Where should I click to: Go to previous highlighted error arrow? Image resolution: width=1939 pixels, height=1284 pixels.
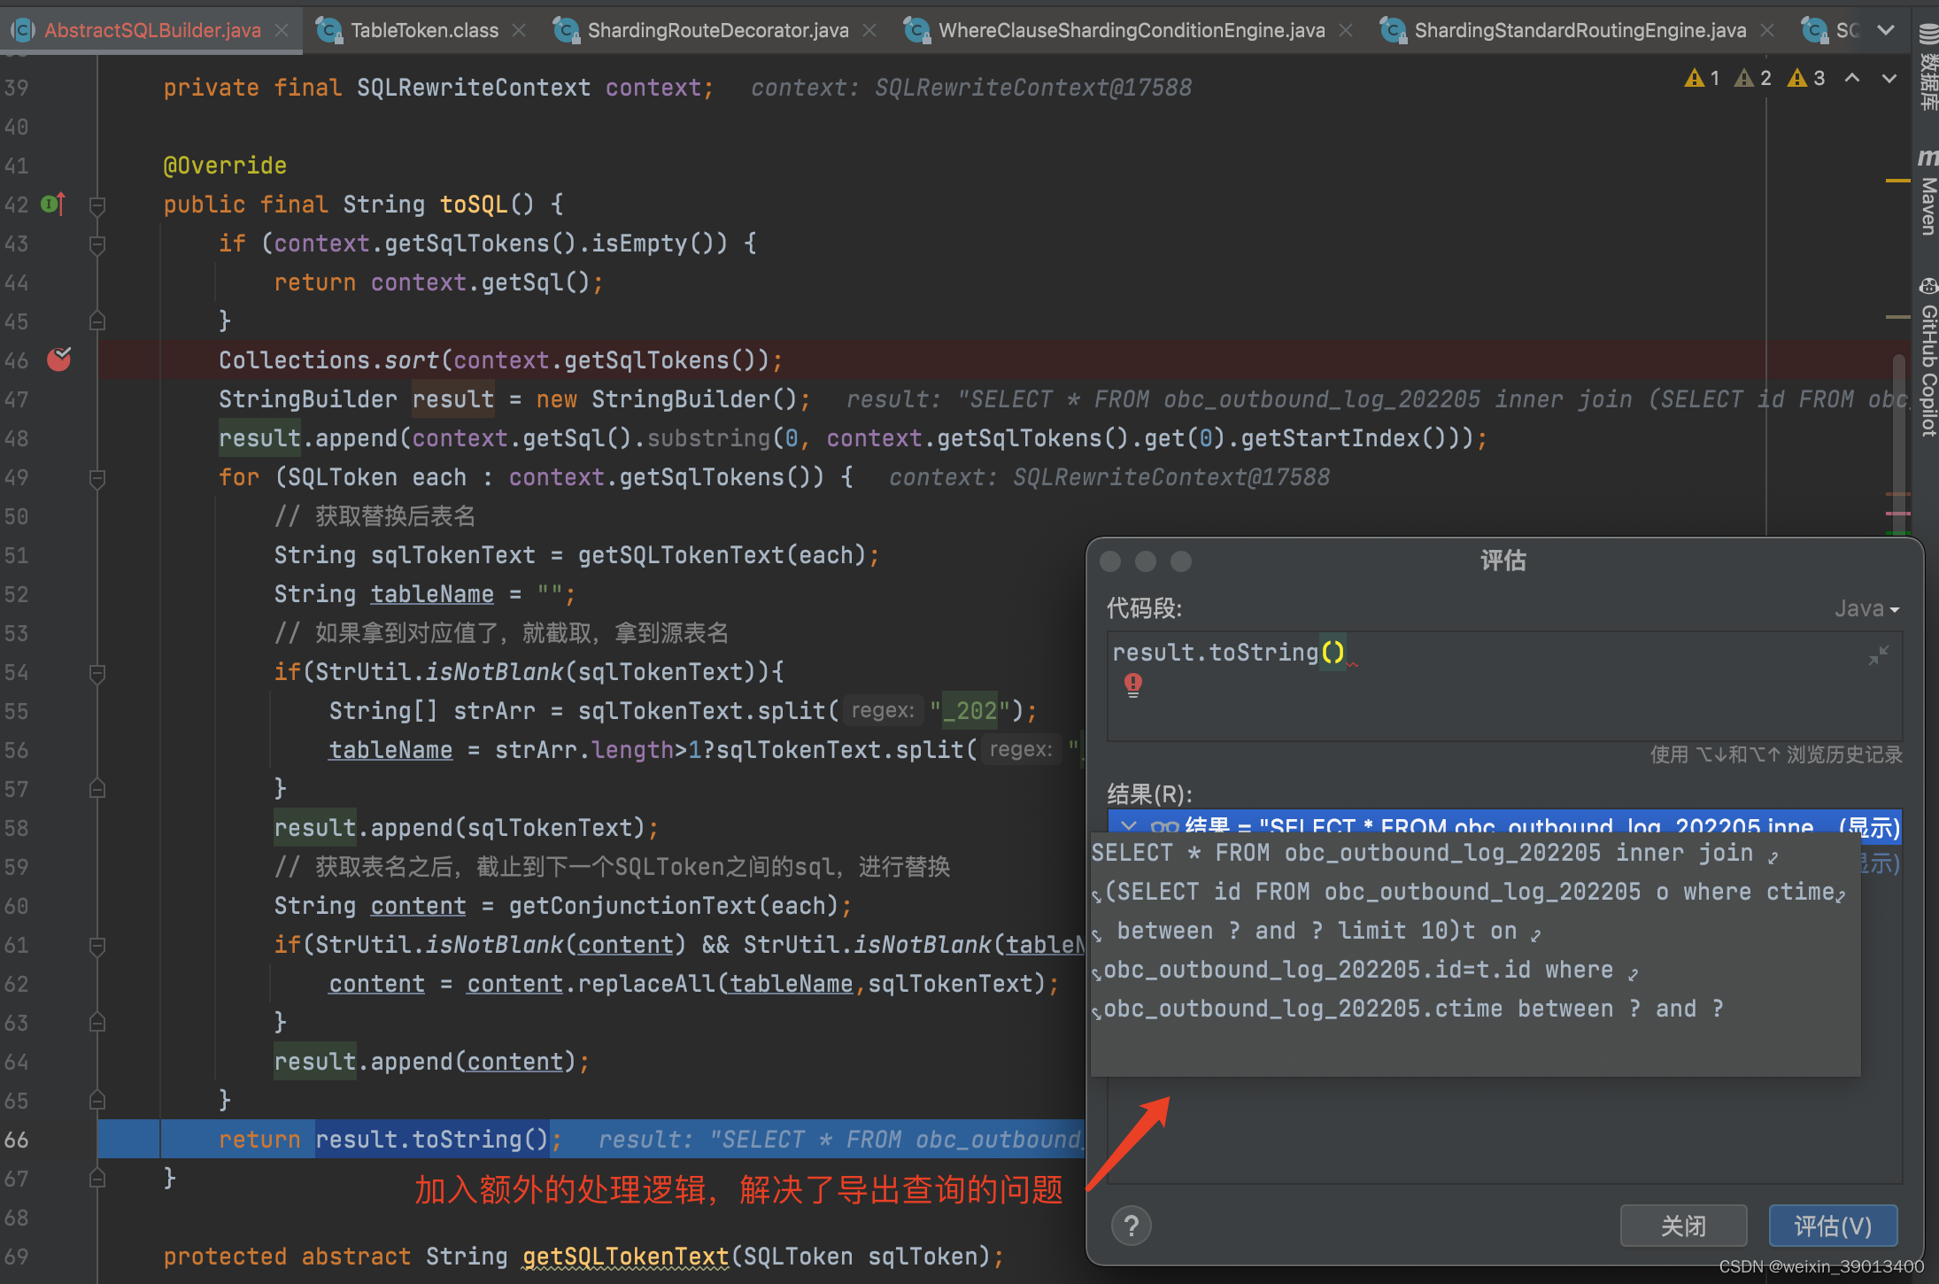tap(1851, 78)
